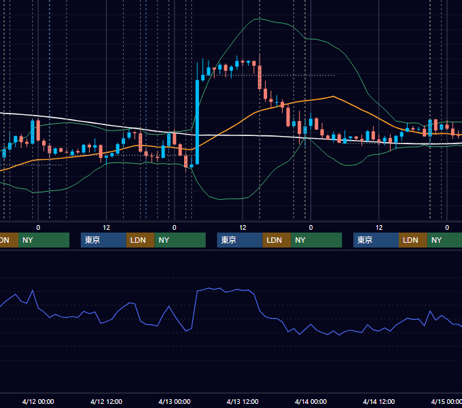Select the 4/14 00:00 date label
Viewport: 462px width, 408px height.
tap(310, 401)
